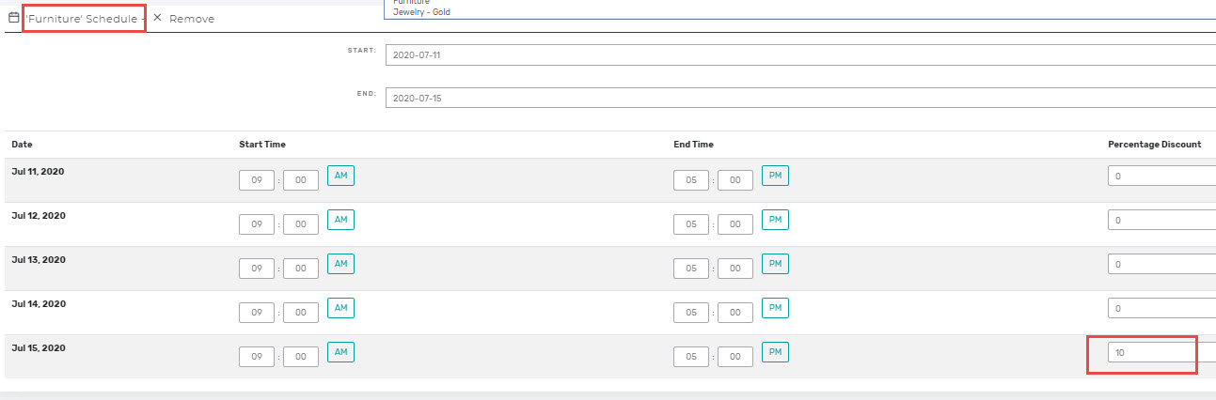Choose Jewelry - Gold in the category list
The width and height of the screenshot is (1216, 400).
tap(422, 11)
